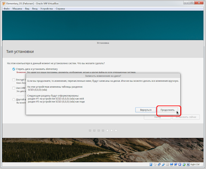The image size is (206, 169).
Task: Click the 'Right Ctrl' host key label
Action: tap(195, 164)
